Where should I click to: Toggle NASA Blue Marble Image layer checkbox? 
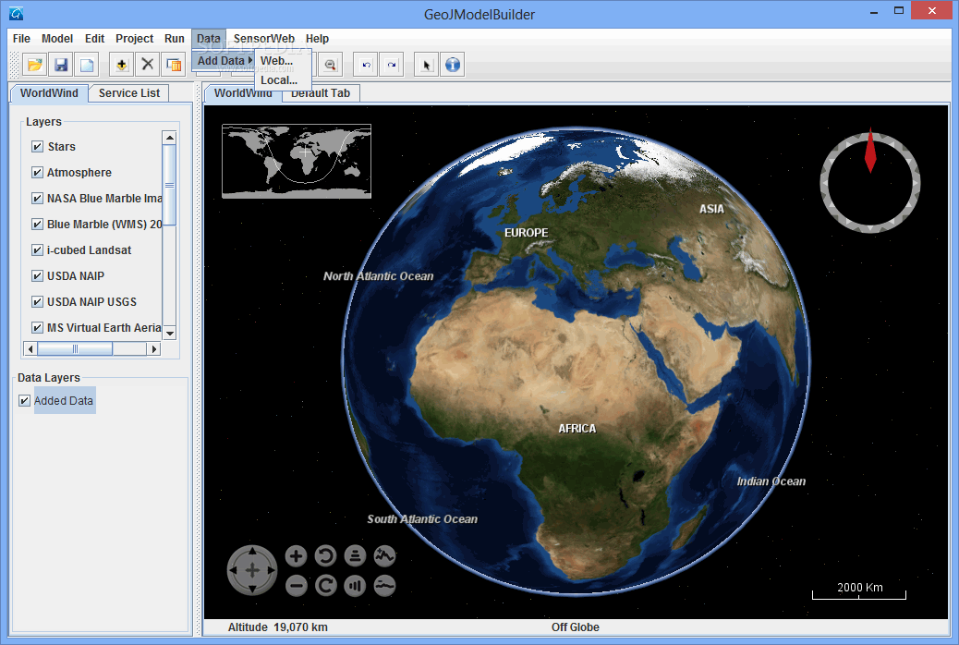pyautogui.click(x=37, y=199)
